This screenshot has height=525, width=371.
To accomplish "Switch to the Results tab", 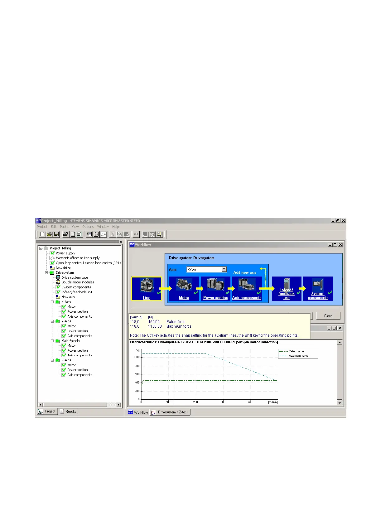I will (x=68, y=412).
